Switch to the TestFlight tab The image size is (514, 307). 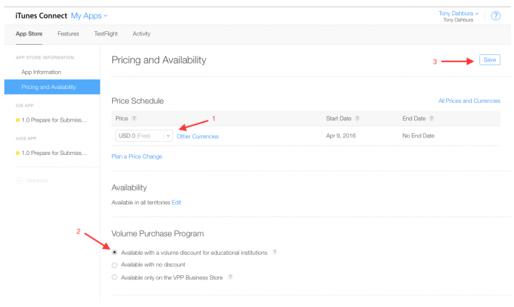[106, 34]
